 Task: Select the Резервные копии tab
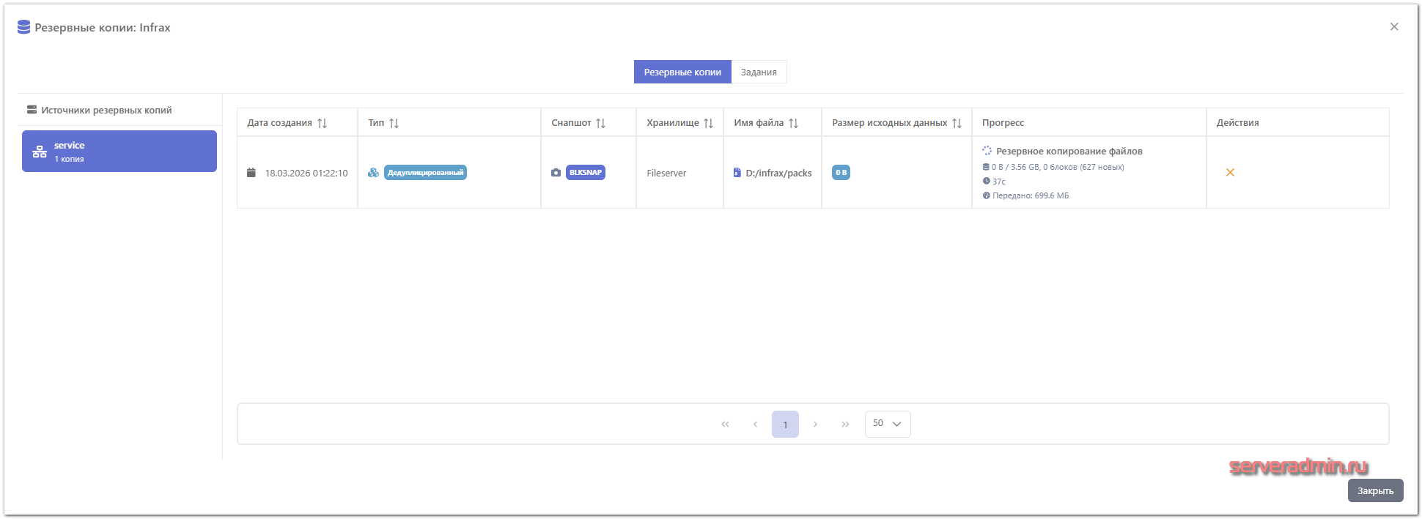682,72
